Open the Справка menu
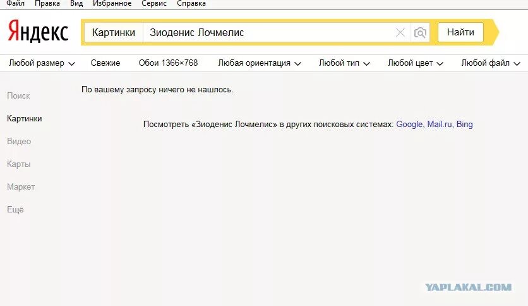The image size is (528, 306). coord(191,4)
